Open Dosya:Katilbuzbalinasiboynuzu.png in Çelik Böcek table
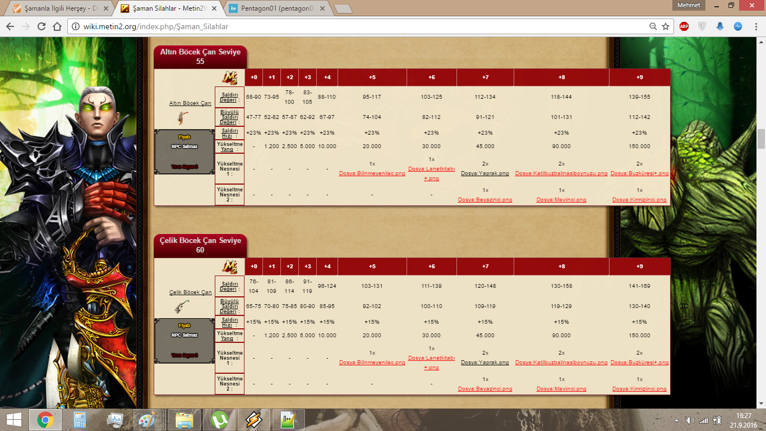 click(561, 363)
